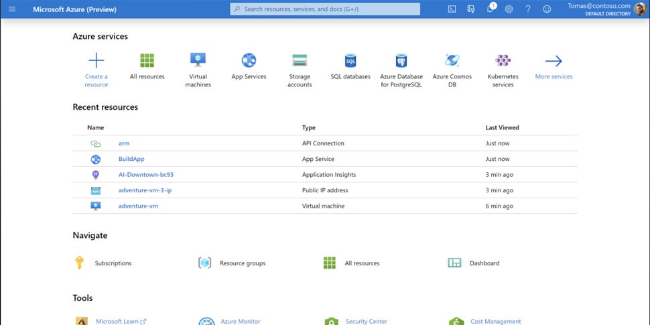
Task: Launch Cloud Shell from top bar
Action: 452,9
